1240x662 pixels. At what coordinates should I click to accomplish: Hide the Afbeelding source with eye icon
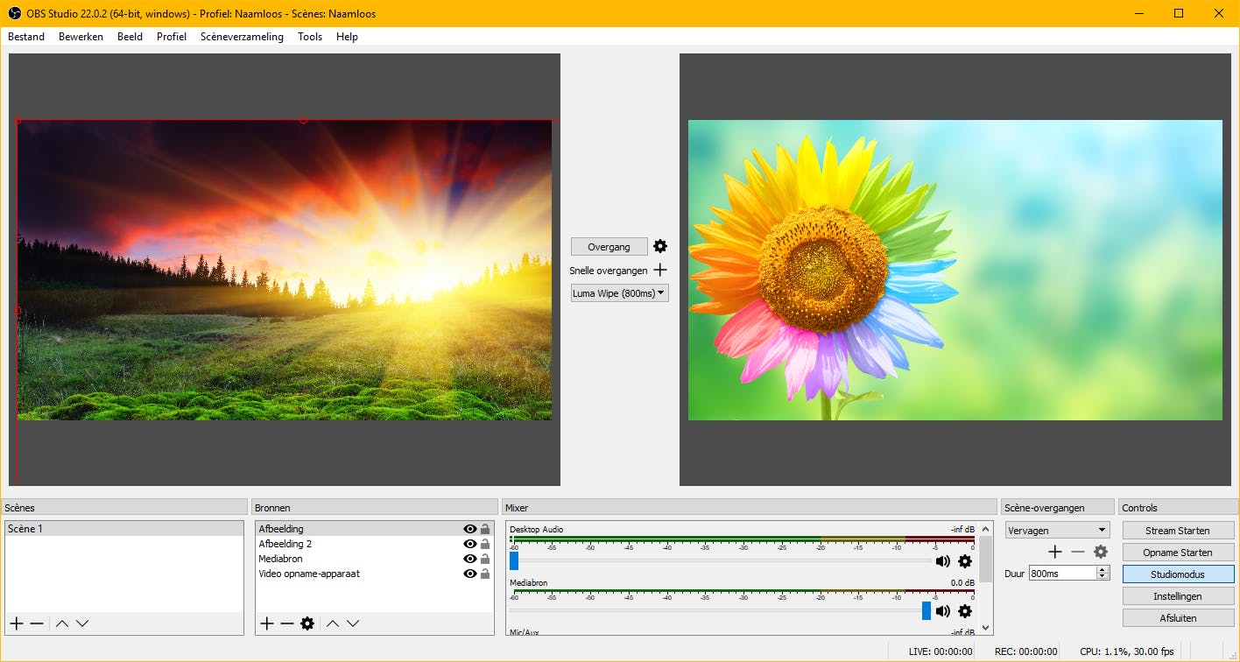[x=470, y=529]
